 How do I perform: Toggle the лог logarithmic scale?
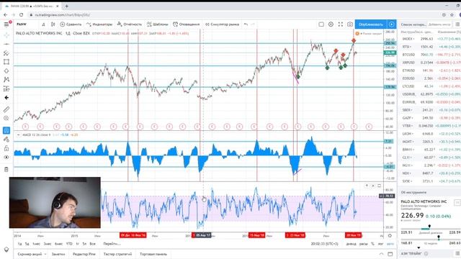pyautogui.click(x=380, y=244)
